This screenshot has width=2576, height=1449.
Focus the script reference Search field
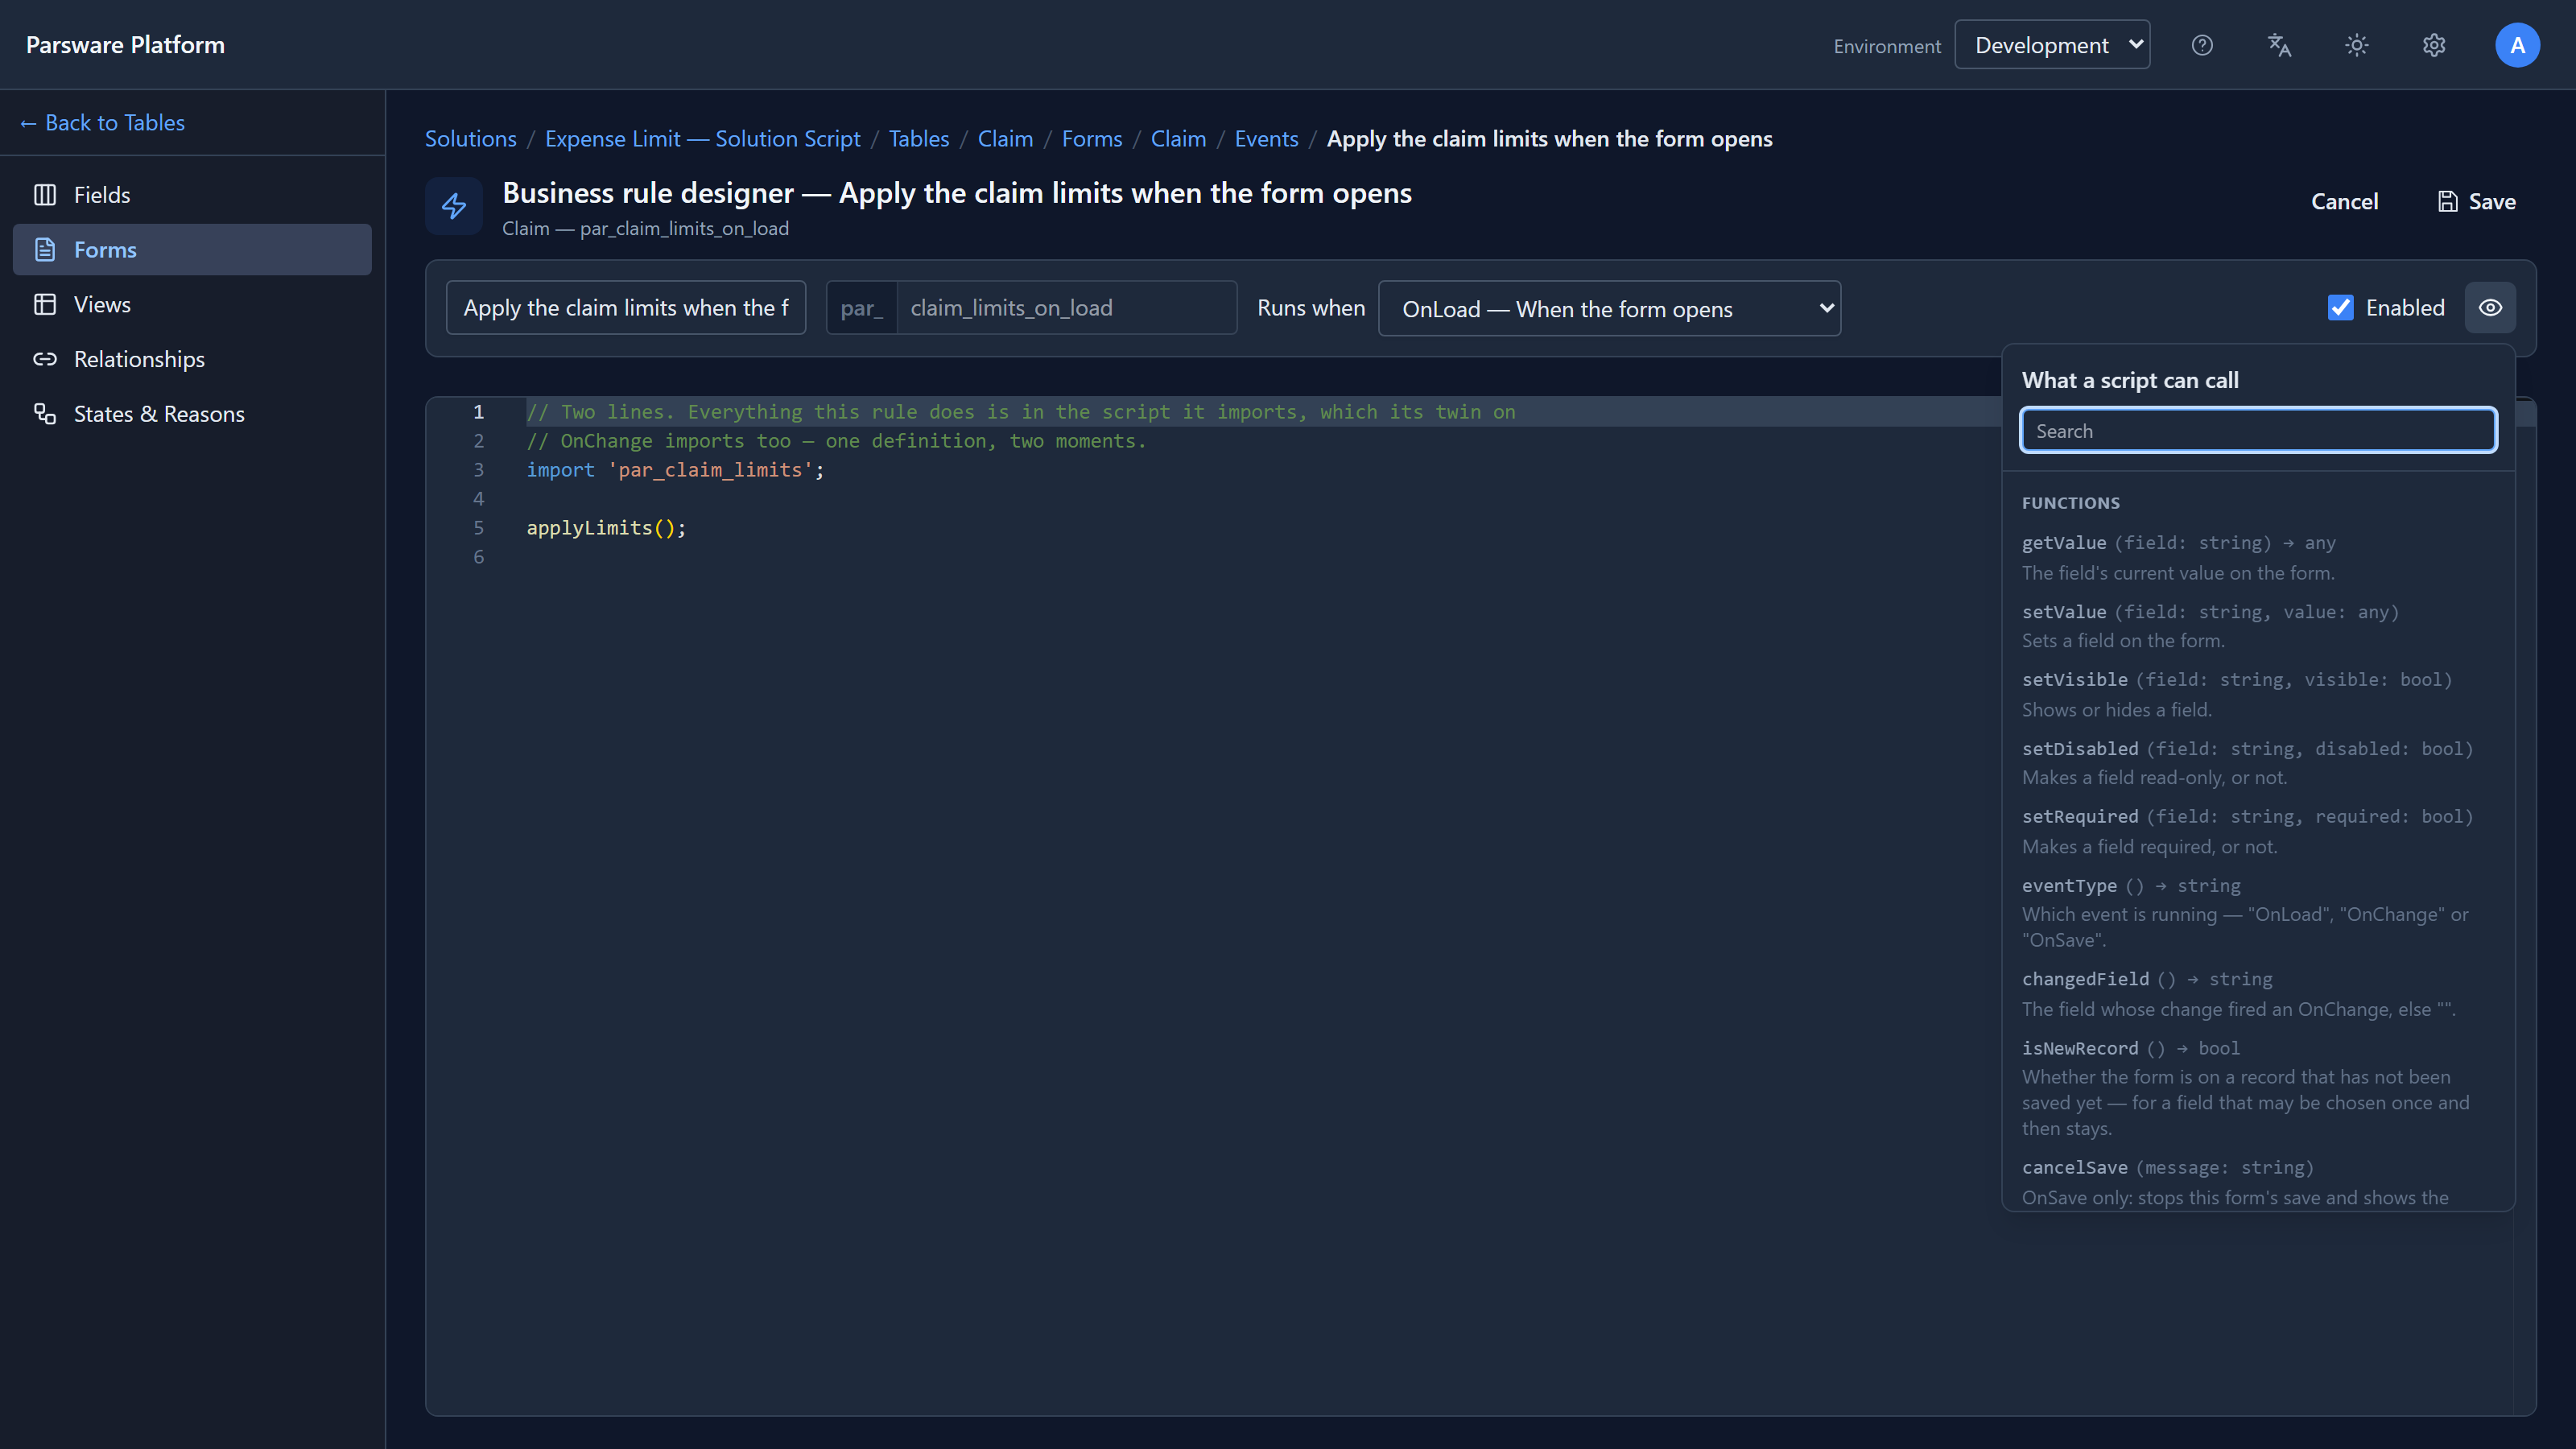[2258, 431]
